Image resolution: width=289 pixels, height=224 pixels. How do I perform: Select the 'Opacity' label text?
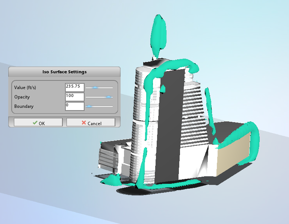coord(22,97)
